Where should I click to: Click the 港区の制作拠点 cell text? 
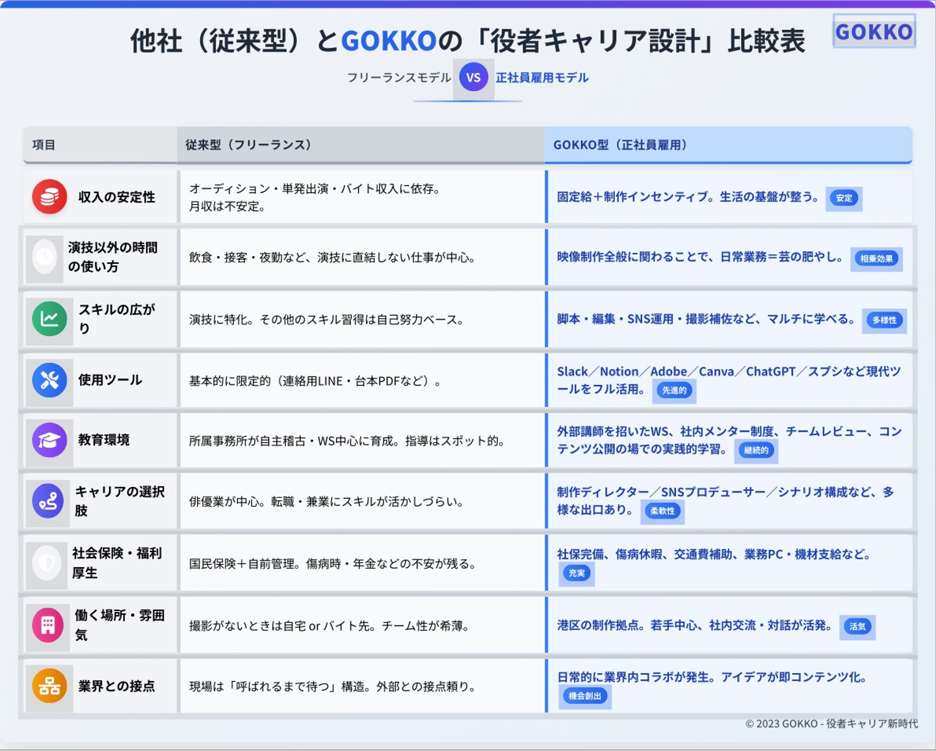click(695, 626)
